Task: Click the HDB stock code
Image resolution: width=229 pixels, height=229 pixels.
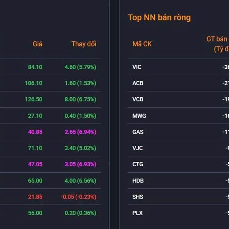Action: coord(138,181)
